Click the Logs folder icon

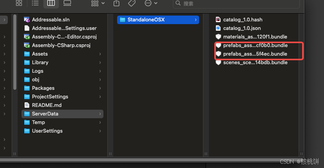click(27, 71)
